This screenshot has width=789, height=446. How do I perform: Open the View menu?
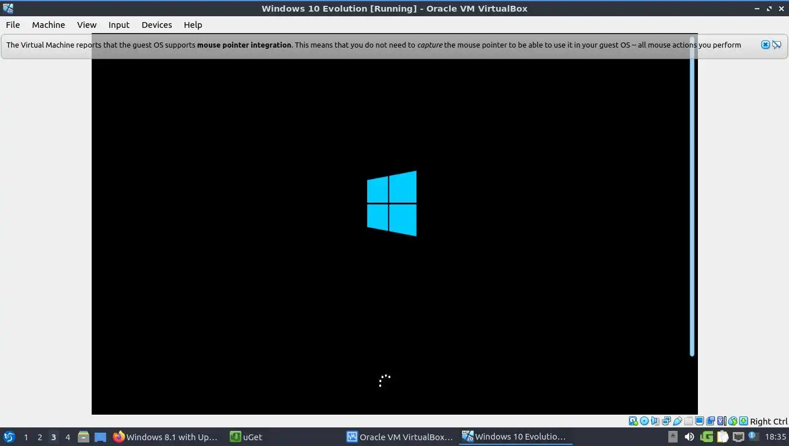86,25
